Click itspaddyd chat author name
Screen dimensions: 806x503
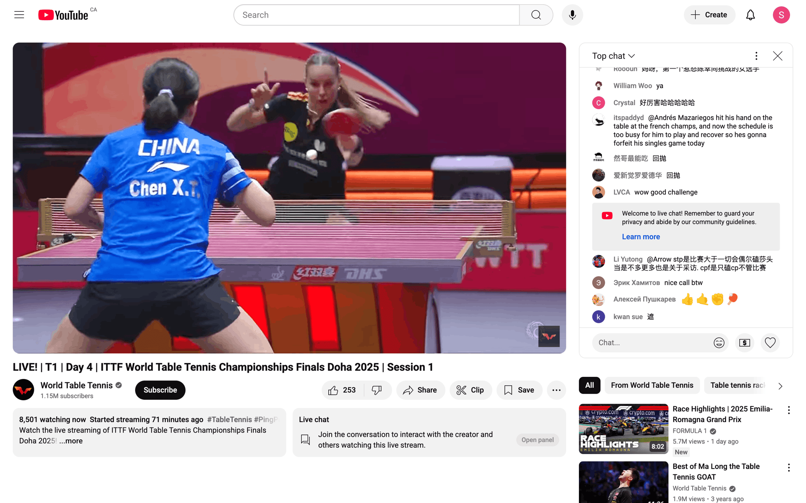(628, 118)
